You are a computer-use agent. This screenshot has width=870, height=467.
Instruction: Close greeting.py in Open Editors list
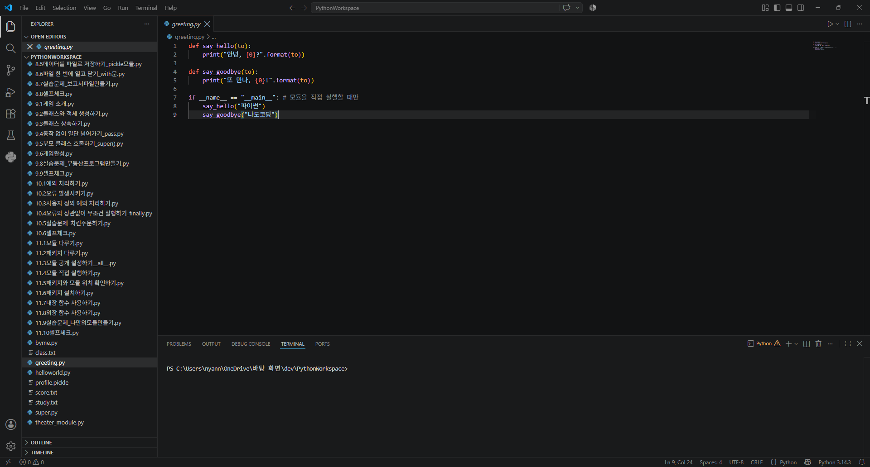30,47
